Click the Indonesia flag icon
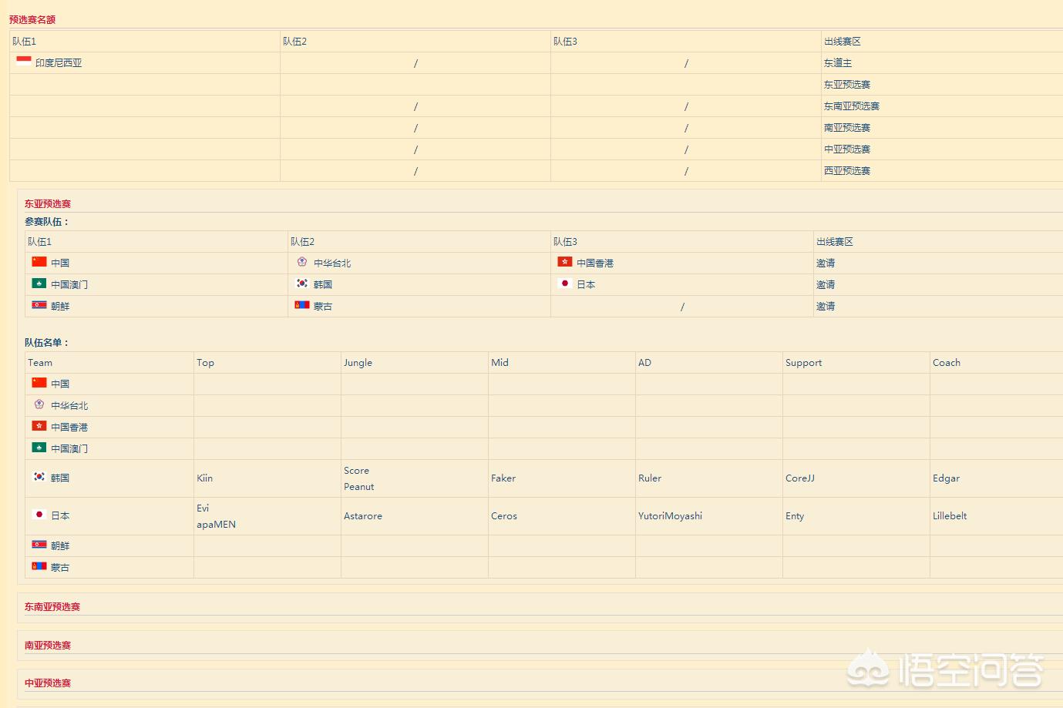 pyautogui.click(x=24, y=62)
